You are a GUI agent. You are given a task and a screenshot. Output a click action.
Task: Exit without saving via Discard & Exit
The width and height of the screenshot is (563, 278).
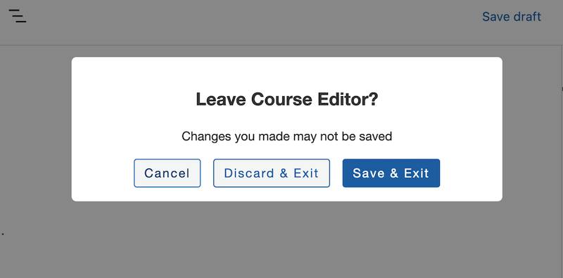272,173
